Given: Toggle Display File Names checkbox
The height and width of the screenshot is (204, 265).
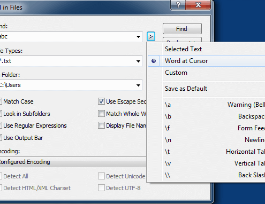Looking at the screenshot, I should [101, 125].
